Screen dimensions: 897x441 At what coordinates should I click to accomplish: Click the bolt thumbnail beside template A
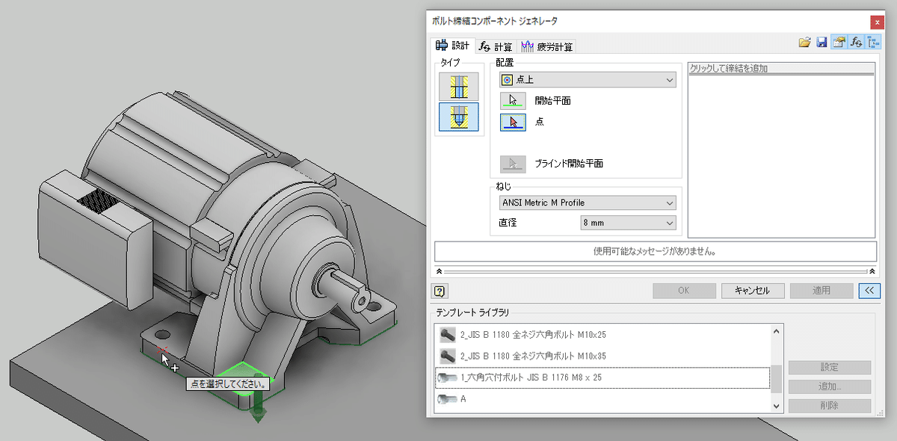pyautogui.click(x=449, y=399)
